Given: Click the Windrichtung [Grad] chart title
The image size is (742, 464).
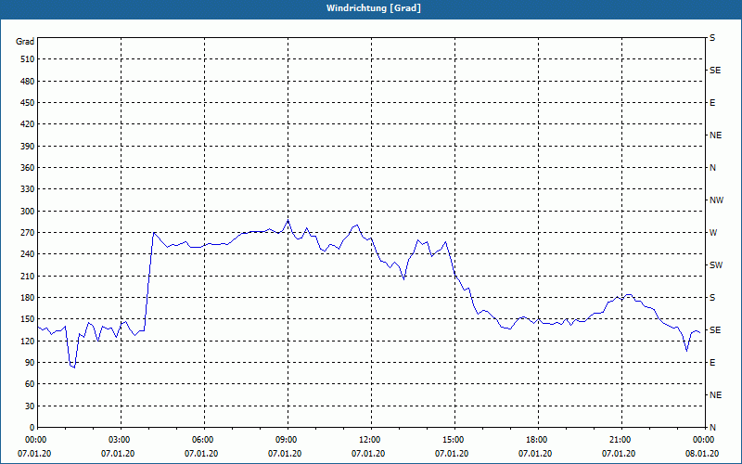Looking at the screenshot, I should point(374,8).
